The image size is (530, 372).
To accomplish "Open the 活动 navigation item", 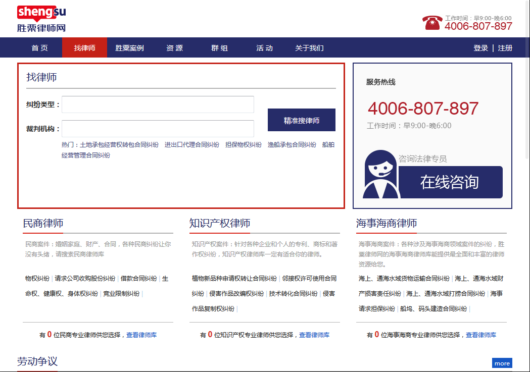I will tap(264, 48).
